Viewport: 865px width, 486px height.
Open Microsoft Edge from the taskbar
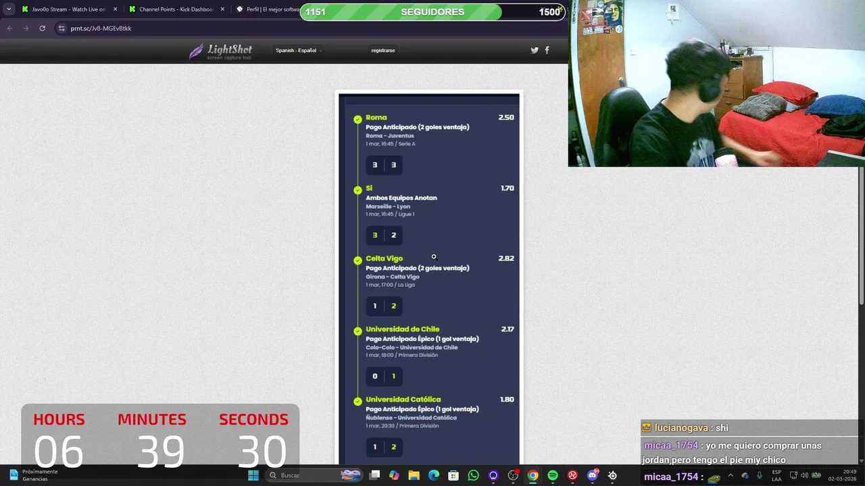point(434,475)
